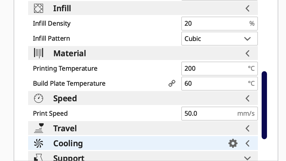Open the Infill Pattern dropdown
Screen dimensions: 286x161
click(219, 39)
